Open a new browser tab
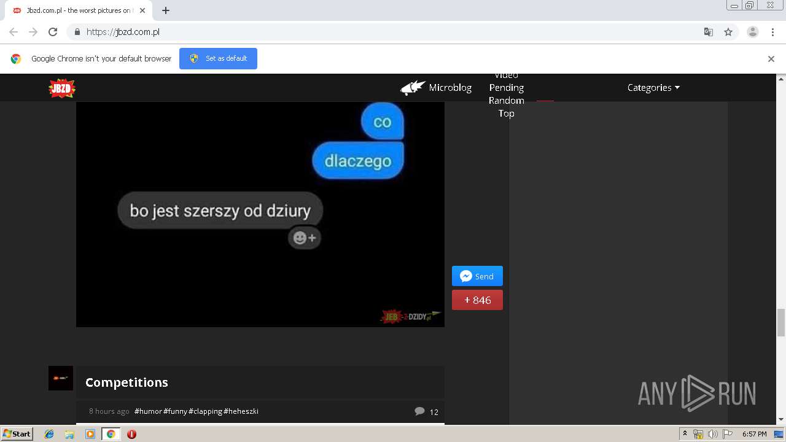Screen dimensions: 786x442 [166, 10]
